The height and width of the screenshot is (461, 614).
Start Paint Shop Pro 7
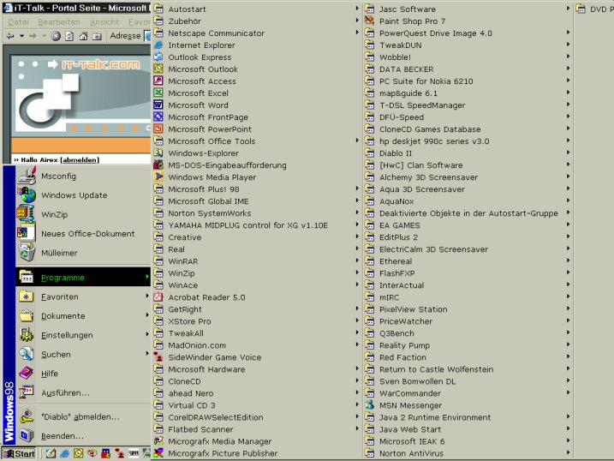click(x=468, y=21)
